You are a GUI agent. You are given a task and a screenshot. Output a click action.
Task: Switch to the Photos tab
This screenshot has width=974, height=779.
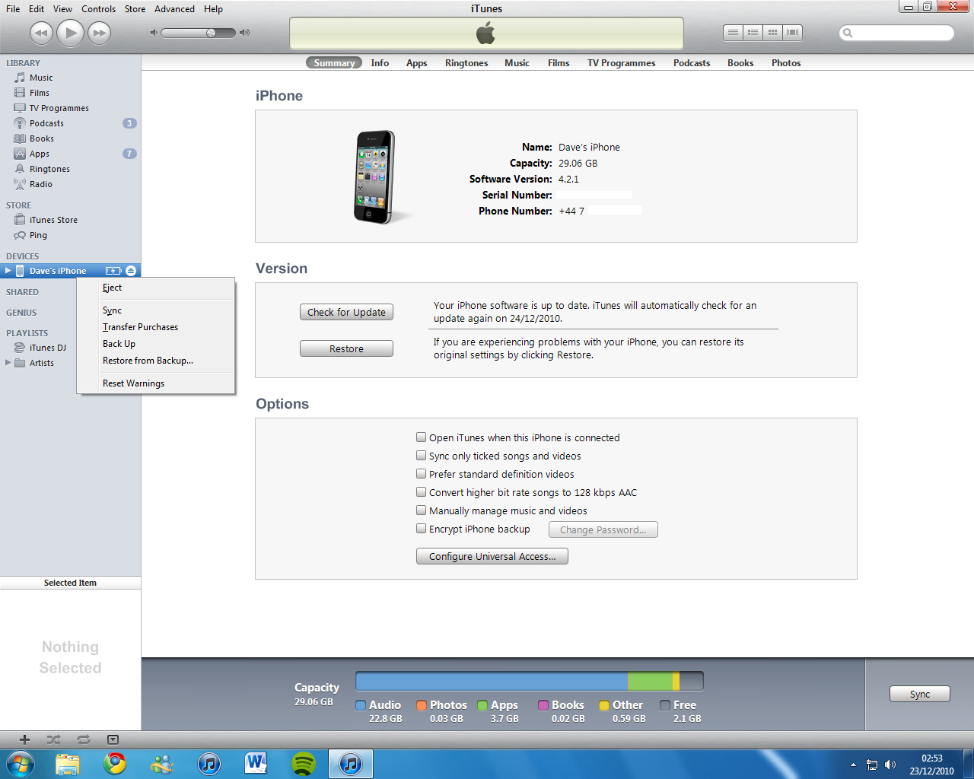(x=786, y=63)
